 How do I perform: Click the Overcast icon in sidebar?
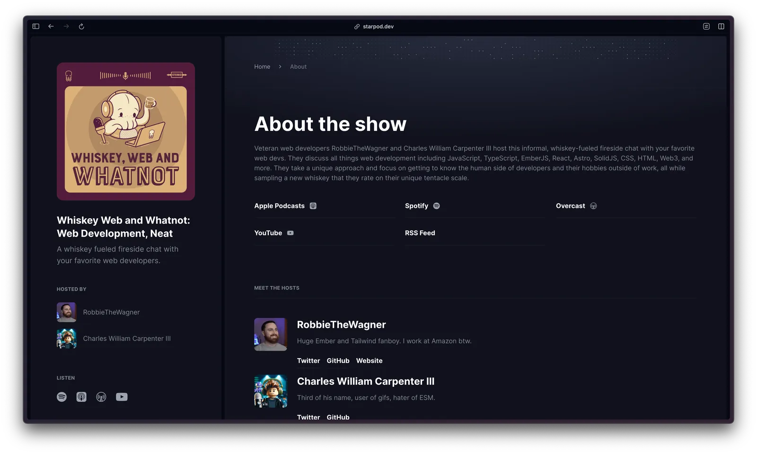101,397
